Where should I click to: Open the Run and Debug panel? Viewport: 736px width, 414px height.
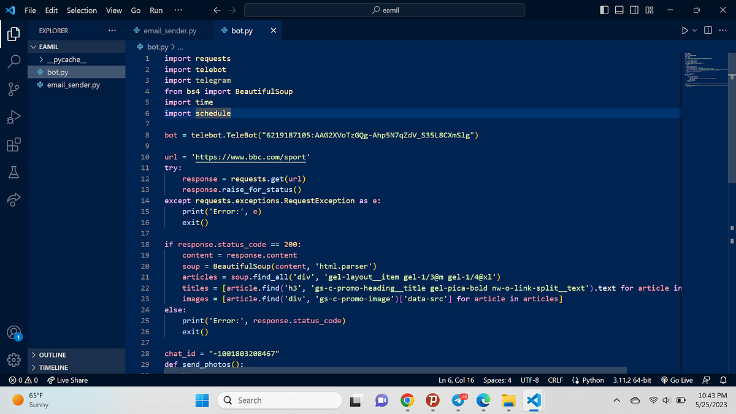pyautogui.click(x=13, y=117)
